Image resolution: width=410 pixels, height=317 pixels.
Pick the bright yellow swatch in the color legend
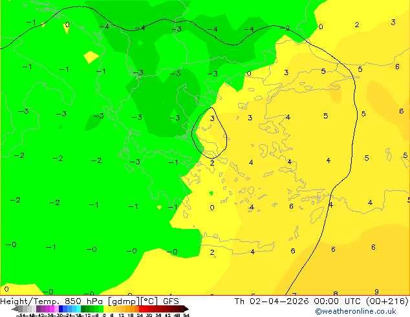point(105,309)
